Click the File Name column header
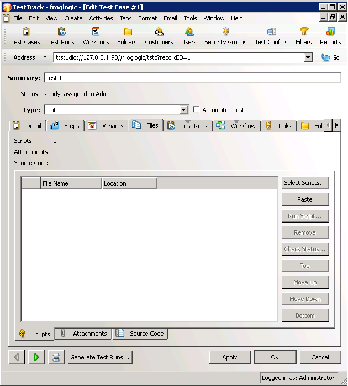 (x=71, y=183)
